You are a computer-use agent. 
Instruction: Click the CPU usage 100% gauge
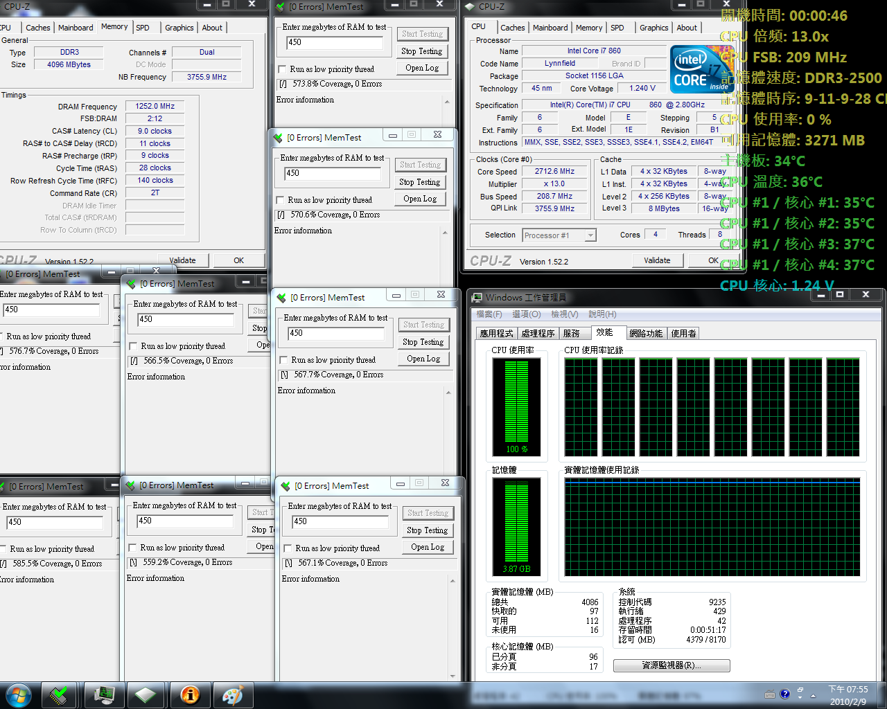pyautogui.click(x=516, y=406)
